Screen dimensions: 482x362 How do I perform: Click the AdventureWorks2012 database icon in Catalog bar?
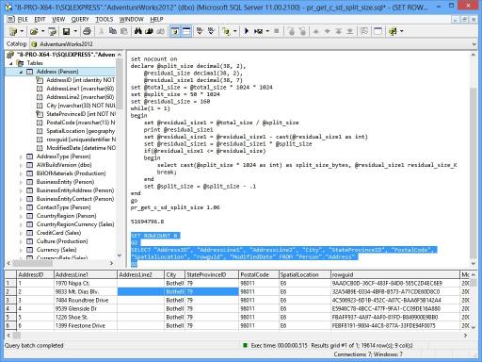(34, 44)
